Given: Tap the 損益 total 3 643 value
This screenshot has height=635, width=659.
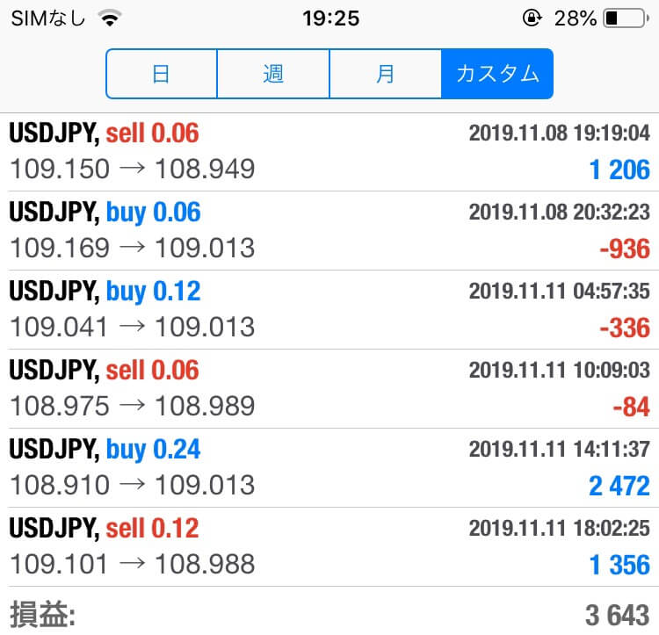Looking at the screenshot, I should (618, 615).
